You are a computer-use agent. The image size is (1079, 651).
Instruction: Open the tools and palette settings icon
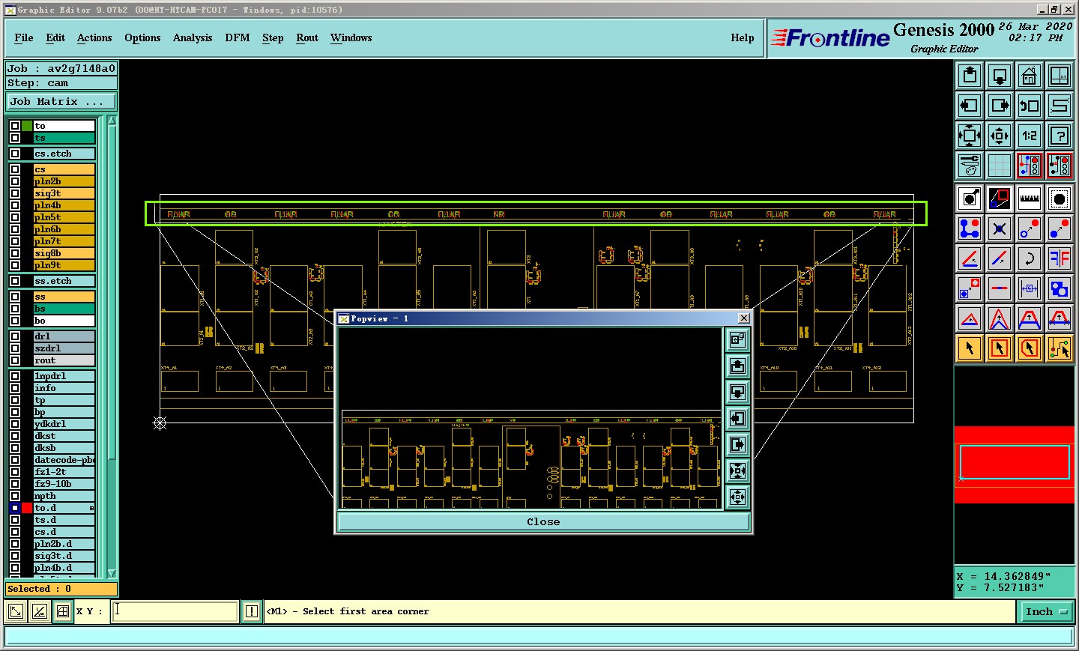coord(970,165)
